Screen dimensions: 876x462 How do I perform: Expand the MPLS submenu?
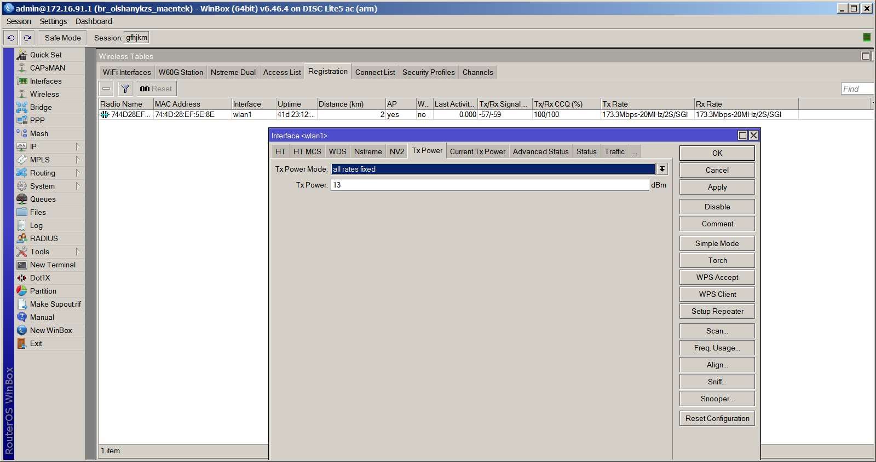pyautogui.click(x=78, y=160)
